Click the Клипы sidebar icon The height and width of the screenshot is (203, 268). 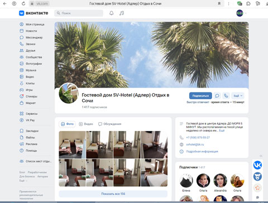tap(22, 83)
